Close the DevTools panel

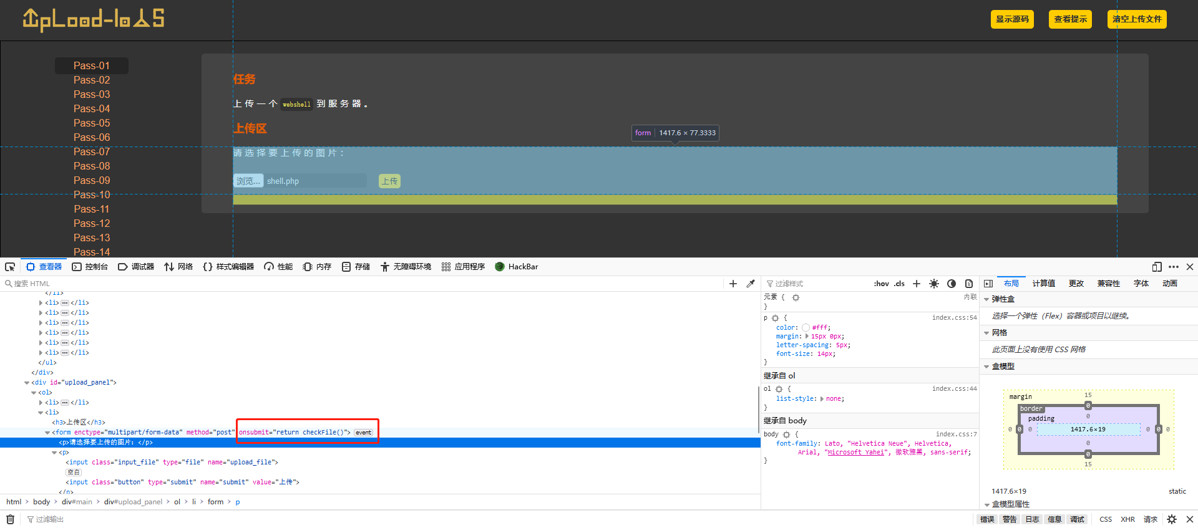click(x=1190, y=267)
